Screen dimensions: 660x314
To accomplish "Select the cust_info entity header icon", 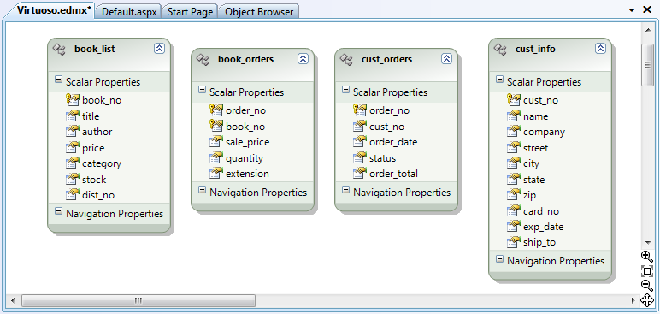I will [500, 50].
